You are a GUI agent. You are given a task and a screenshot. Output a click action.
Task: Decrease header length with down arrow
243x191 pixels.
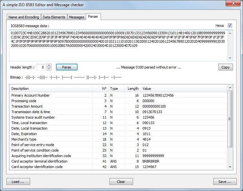pos(49,69)
